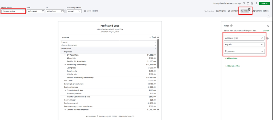The width and height of the screenshot is (273, 120).
Task: Remove the Account type filter condition
Action: pos(267,38)
